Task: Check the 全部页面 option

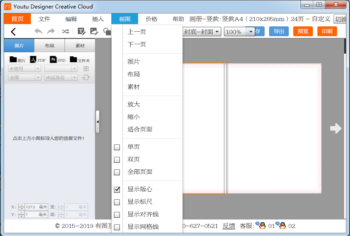Action: click(117, 172)
